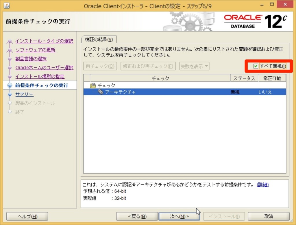The width and height of the screenshot is (296, 225).
Task: Go to 製品言語の選択 step
Action: coord(31,59)
